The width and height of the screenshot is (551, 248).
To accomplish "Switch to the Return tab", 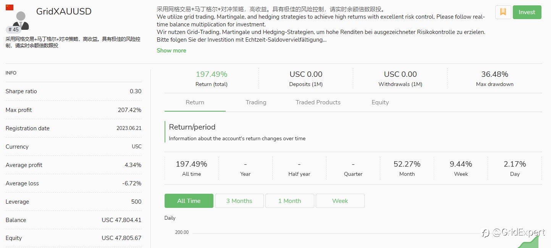I will coord(195,102).
